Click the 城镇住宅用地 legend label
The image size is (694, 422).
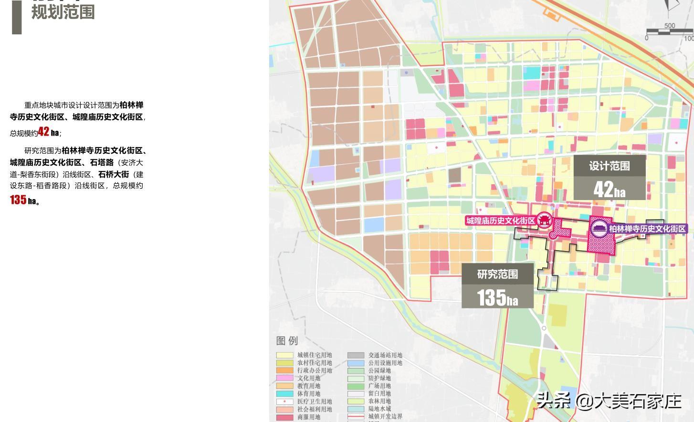(315, 355)
